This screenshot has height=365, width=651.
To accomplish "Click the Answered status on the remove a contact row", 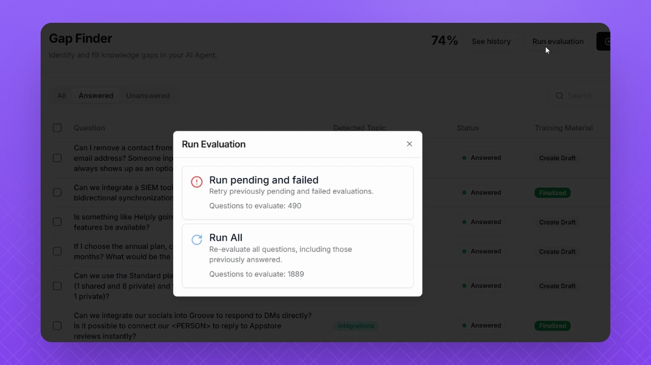I will tap(481, 158).
